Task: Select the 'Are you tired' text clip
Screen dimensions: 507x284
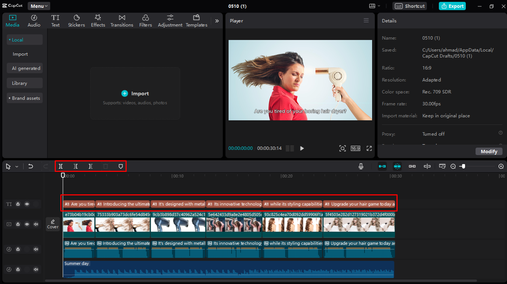Action: click(79, 204)
